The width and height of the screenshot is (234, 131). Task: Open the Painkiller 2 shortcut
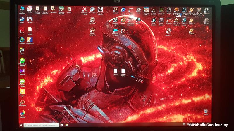click(x=169, y=20)
